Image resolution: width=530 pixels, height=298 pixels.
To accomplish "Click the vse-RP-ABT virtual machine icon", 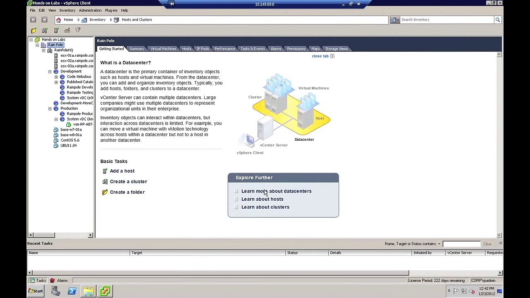I will tap(69, 124).
